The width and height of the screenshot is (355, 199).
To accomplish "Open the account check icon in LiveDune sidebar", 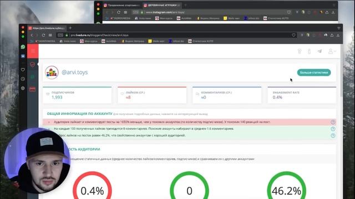I will 32,65.
